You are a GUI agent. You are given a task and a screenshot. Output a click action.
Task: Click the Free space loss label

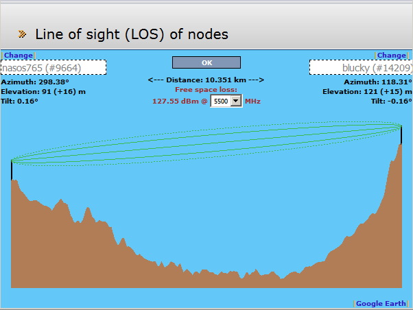(x=206, y=90)
